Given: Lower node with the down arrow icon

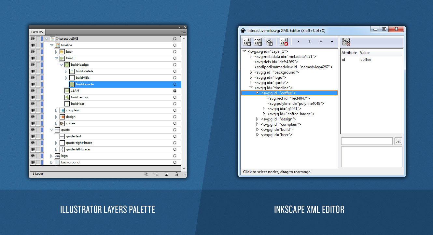Looking at the screenshot, I should [x=332, y=42].
